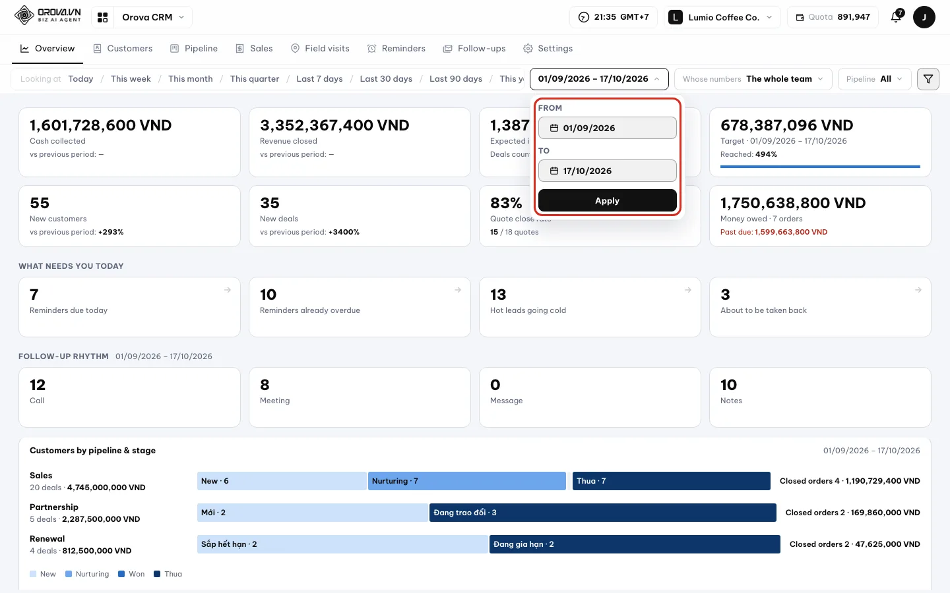
Task: Go to the Reminders tab
Action: 396,49
